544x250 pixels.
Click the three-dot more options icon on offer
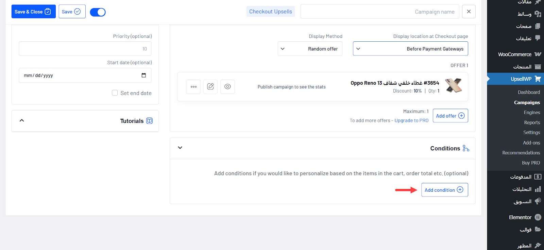pos(193,87)
